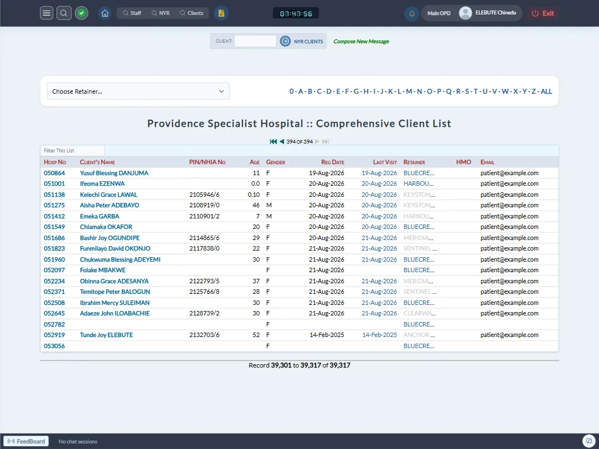Open the hamburger menu icon
599x449 pixels.
click(x=47, y=13)
